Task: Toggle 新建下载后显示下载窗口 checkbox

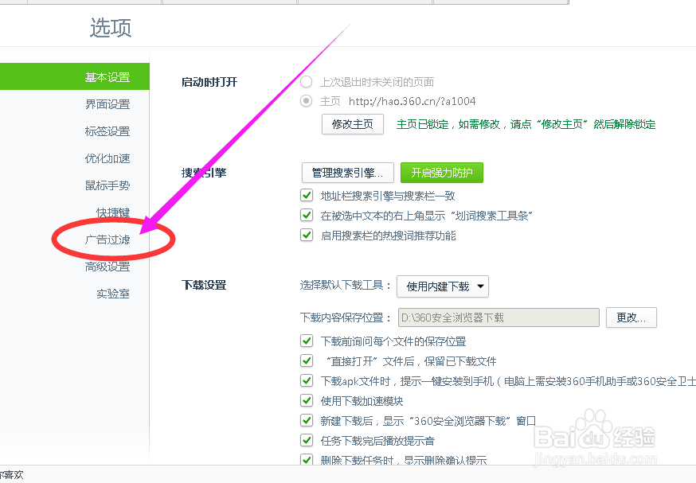Action: pyautogui.click(x=307, y=420)
